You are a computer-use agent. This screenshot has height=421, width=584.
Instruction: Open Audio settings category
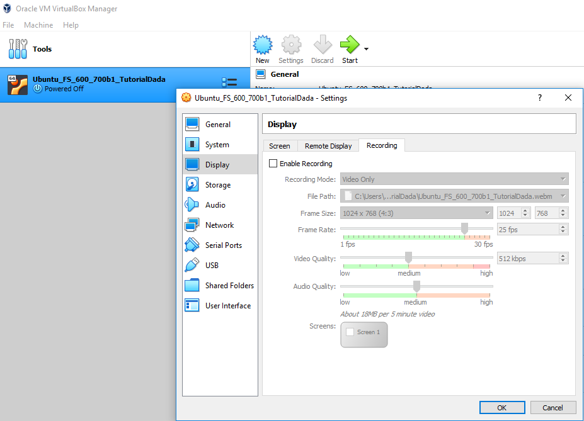[215, 205]
